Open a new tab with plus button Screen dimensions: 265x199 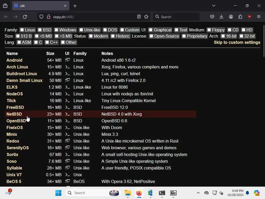(x=75, y=6)
